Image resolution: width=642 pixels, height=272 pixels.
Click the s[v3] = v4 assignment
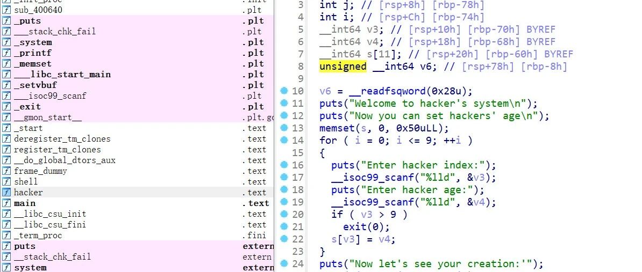363,239
